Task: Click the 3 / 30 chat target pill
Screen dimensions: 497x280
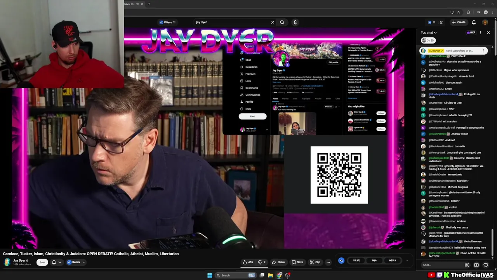Action: coord(428,40)
